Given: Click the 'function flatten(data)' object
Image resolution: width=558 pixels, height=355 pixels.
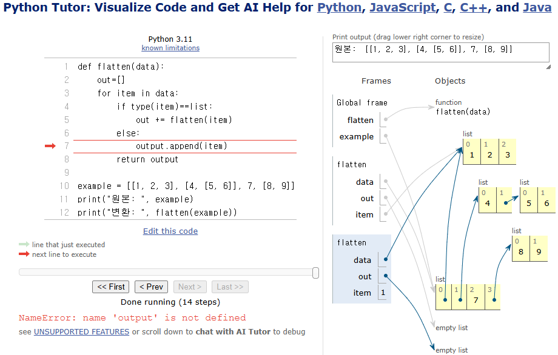Looking at the screenshot, I should [x=463, y=107].
